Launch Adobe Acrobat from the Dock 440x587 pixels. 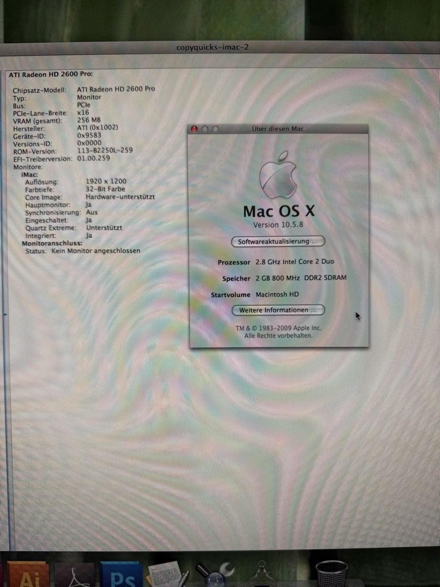point(74,575)
